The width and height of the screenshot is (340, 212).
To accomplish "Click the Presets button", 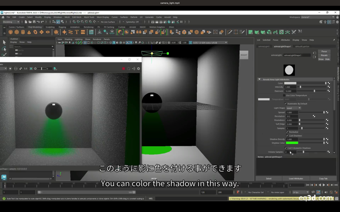I will tap(324, 55).
